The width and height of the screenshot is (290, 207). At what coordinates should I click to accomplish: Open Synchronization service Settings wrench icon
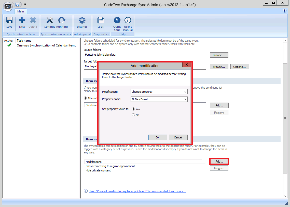50,23
